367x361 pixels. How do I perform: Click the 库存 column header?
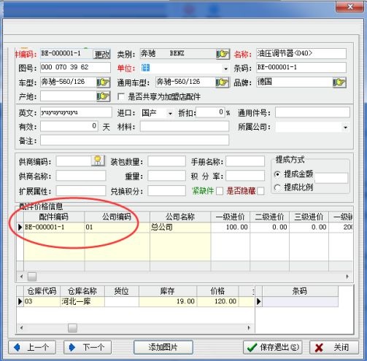pyautogui.click(x=168, y=291)
